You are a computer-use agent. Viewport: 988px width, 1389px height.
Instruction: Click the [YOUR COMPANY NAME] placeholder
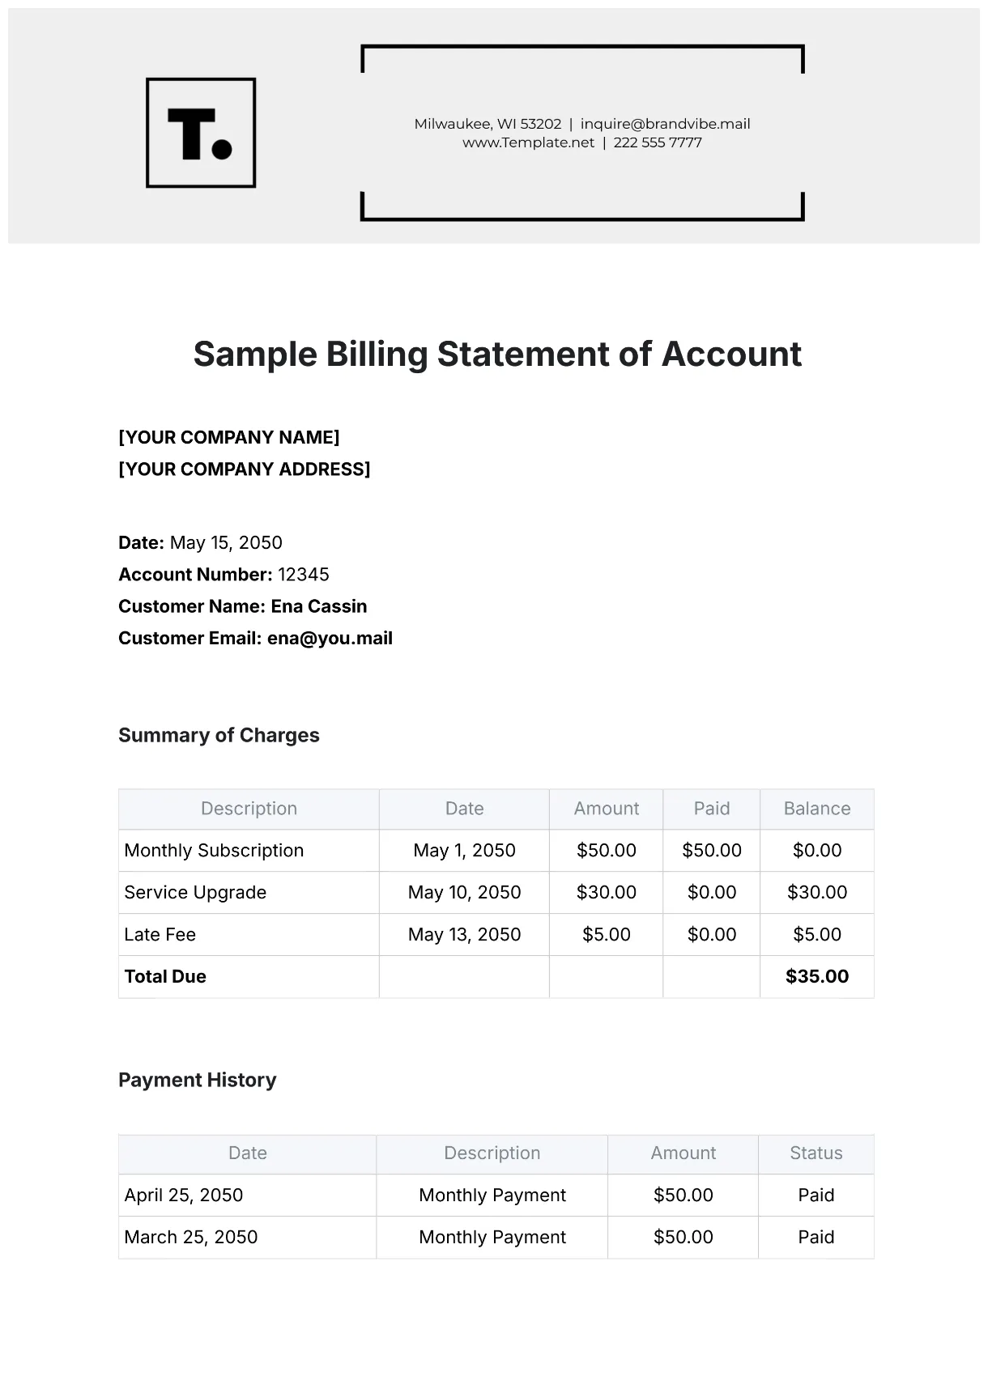click(229, 437)
